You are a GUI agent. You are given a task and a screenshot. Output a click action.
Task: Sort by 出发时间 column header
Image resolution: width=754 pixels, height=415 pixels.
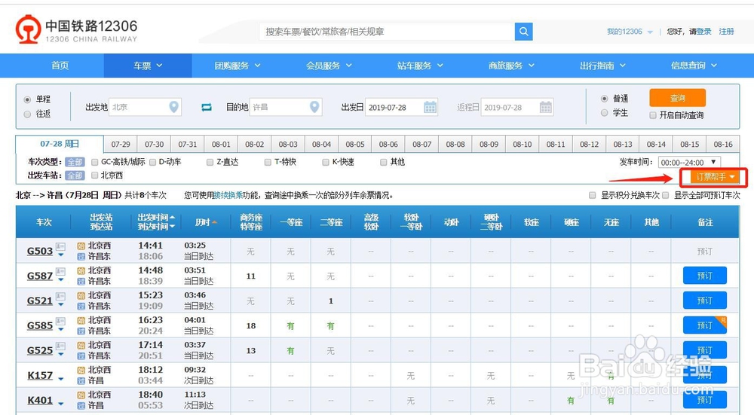[156, 218]
